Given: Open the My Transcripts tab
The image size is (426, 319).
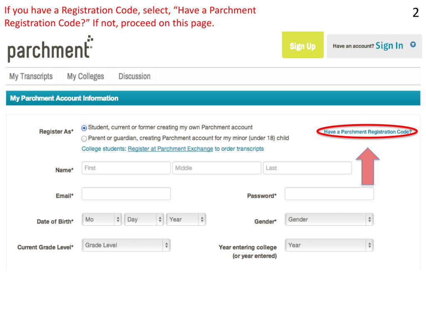Looking at the screenshot, I should pyautogui.click(x=30, y=76).
